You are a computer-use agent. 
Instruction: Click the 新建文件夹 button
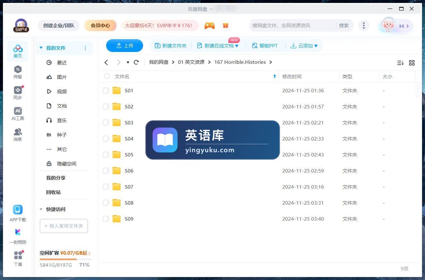click(x=171, y=46)
